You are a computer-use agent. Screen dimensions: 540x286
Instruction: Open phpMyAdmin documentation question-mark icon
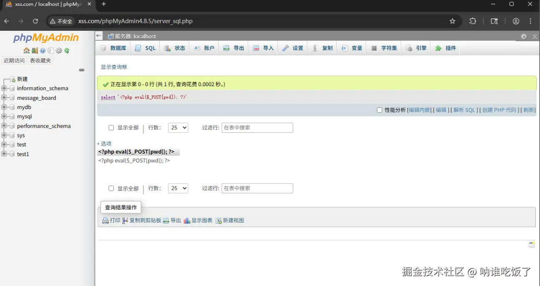[43, 51]
